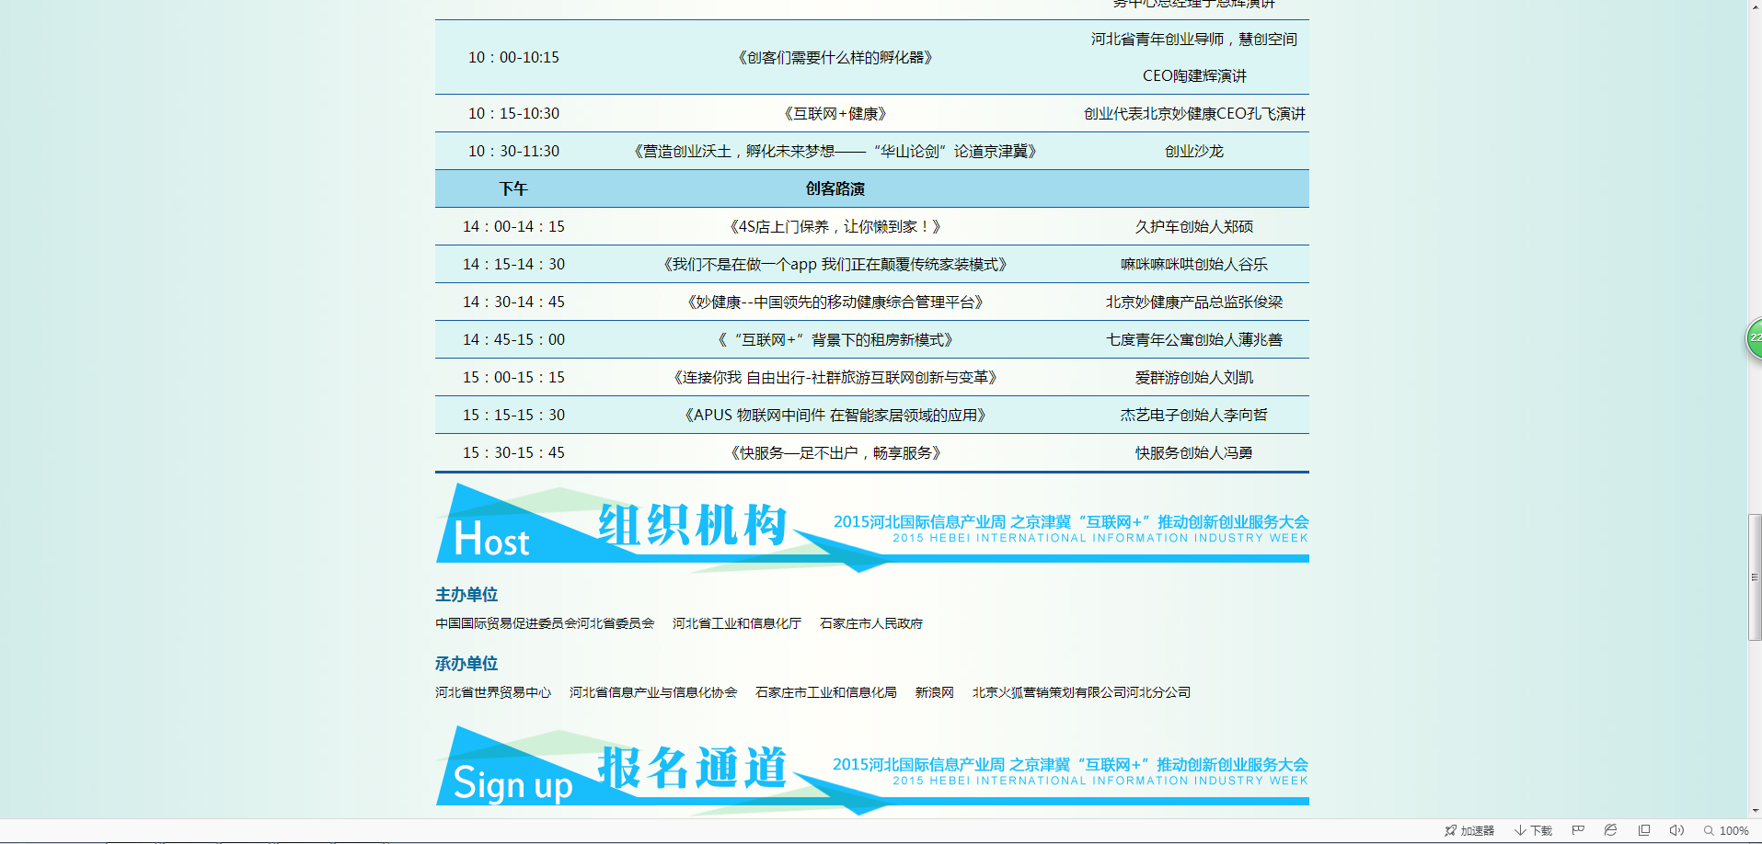Click the flag icon in the status bar
Viewport: 1762px width, 844px height.
[x=1578, y=830]
